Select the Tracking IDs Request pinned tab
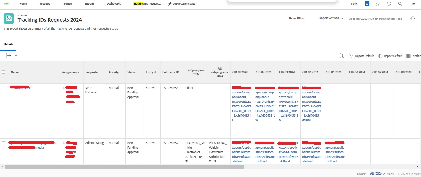The image size is (421, 177). pyautogui.click(x=147, y=4)
